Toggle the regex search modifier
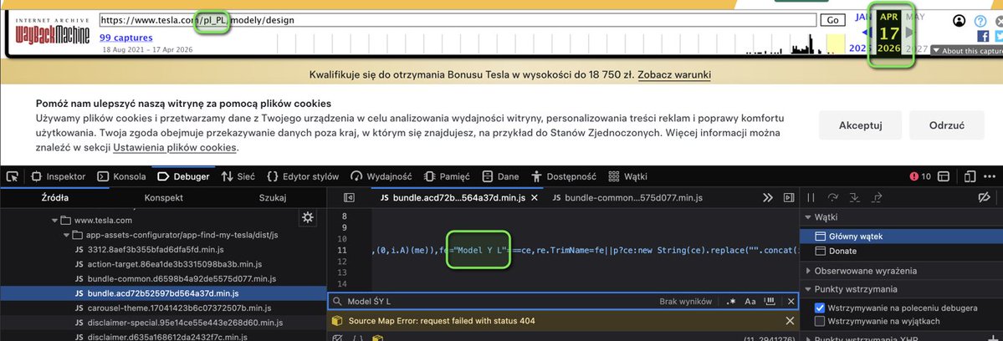This screenshot has height=341, width=1003. tap(730, 302)
